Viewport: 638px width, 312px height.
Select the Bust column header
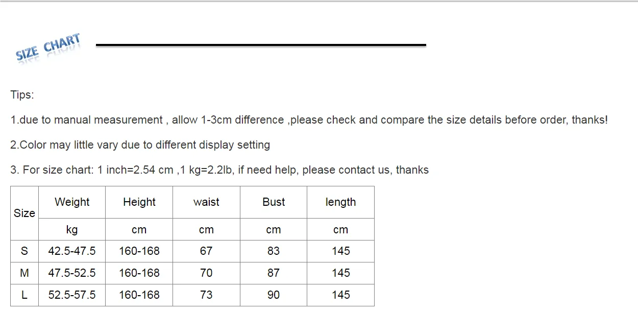click(274, 202)
